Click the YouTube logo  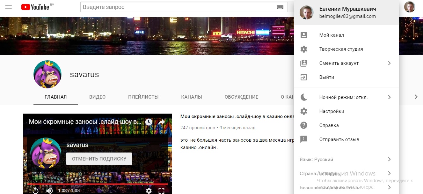(35, 7)
